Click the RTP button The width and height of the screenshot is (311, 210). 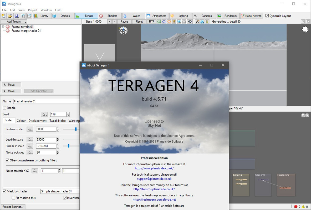click(152, 22)
